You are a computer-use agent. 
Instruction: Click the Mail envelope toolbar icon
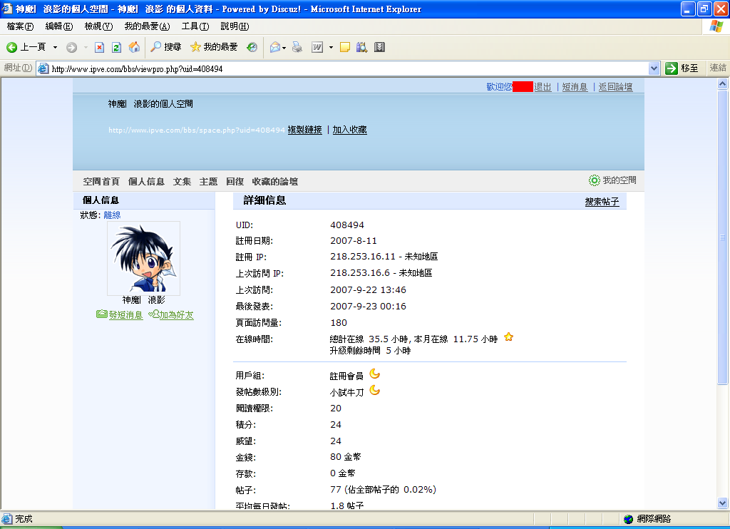coord(274,47)
